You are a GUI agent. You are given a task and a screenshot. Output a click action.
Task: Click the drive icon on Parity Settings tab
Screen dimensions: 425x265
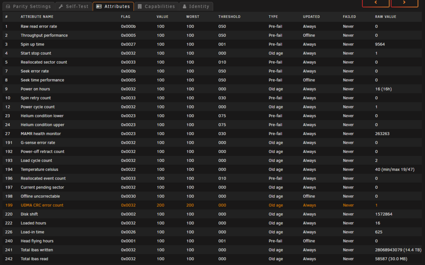pyautogui.click(x=8, y=6)
